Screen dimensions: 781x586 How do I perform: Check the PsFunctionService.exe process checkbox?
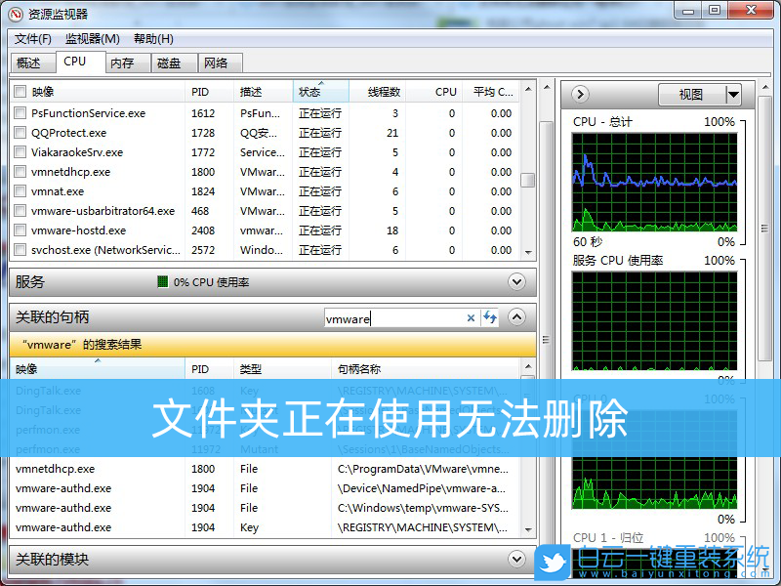point(20,113)
